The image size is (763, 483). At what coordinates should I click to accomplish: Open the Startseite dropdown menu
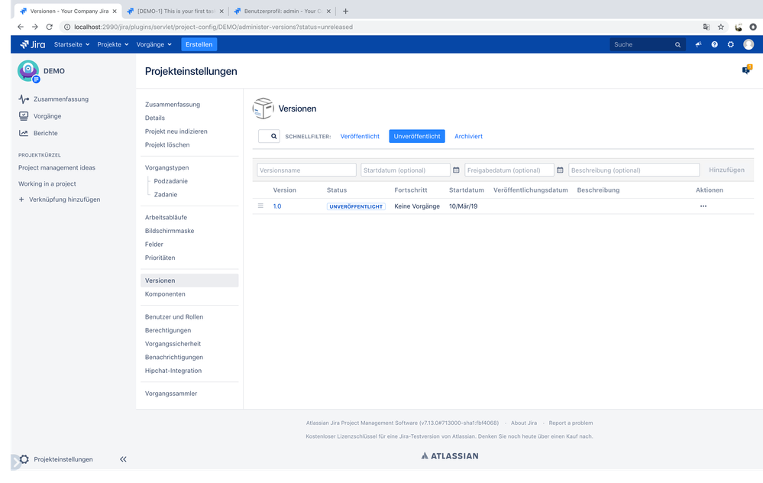pos(72,44)
